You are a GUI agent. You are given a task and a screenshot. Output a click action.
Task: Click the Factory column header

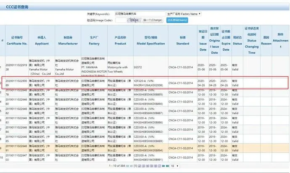[94, 40]
